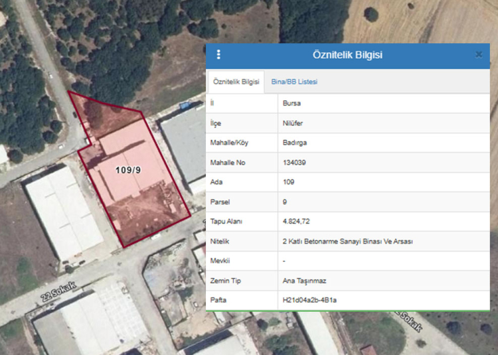
Task: Switch to the Bina/BB Listesi tab
Action: pos(294,82)
